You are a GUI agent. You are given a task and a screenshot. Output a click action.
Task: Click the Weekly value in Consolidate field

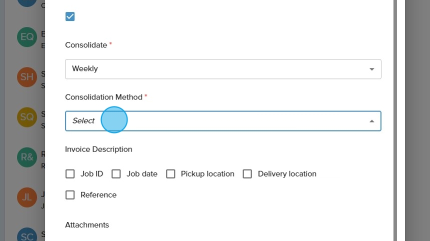[x=85, y=69]
